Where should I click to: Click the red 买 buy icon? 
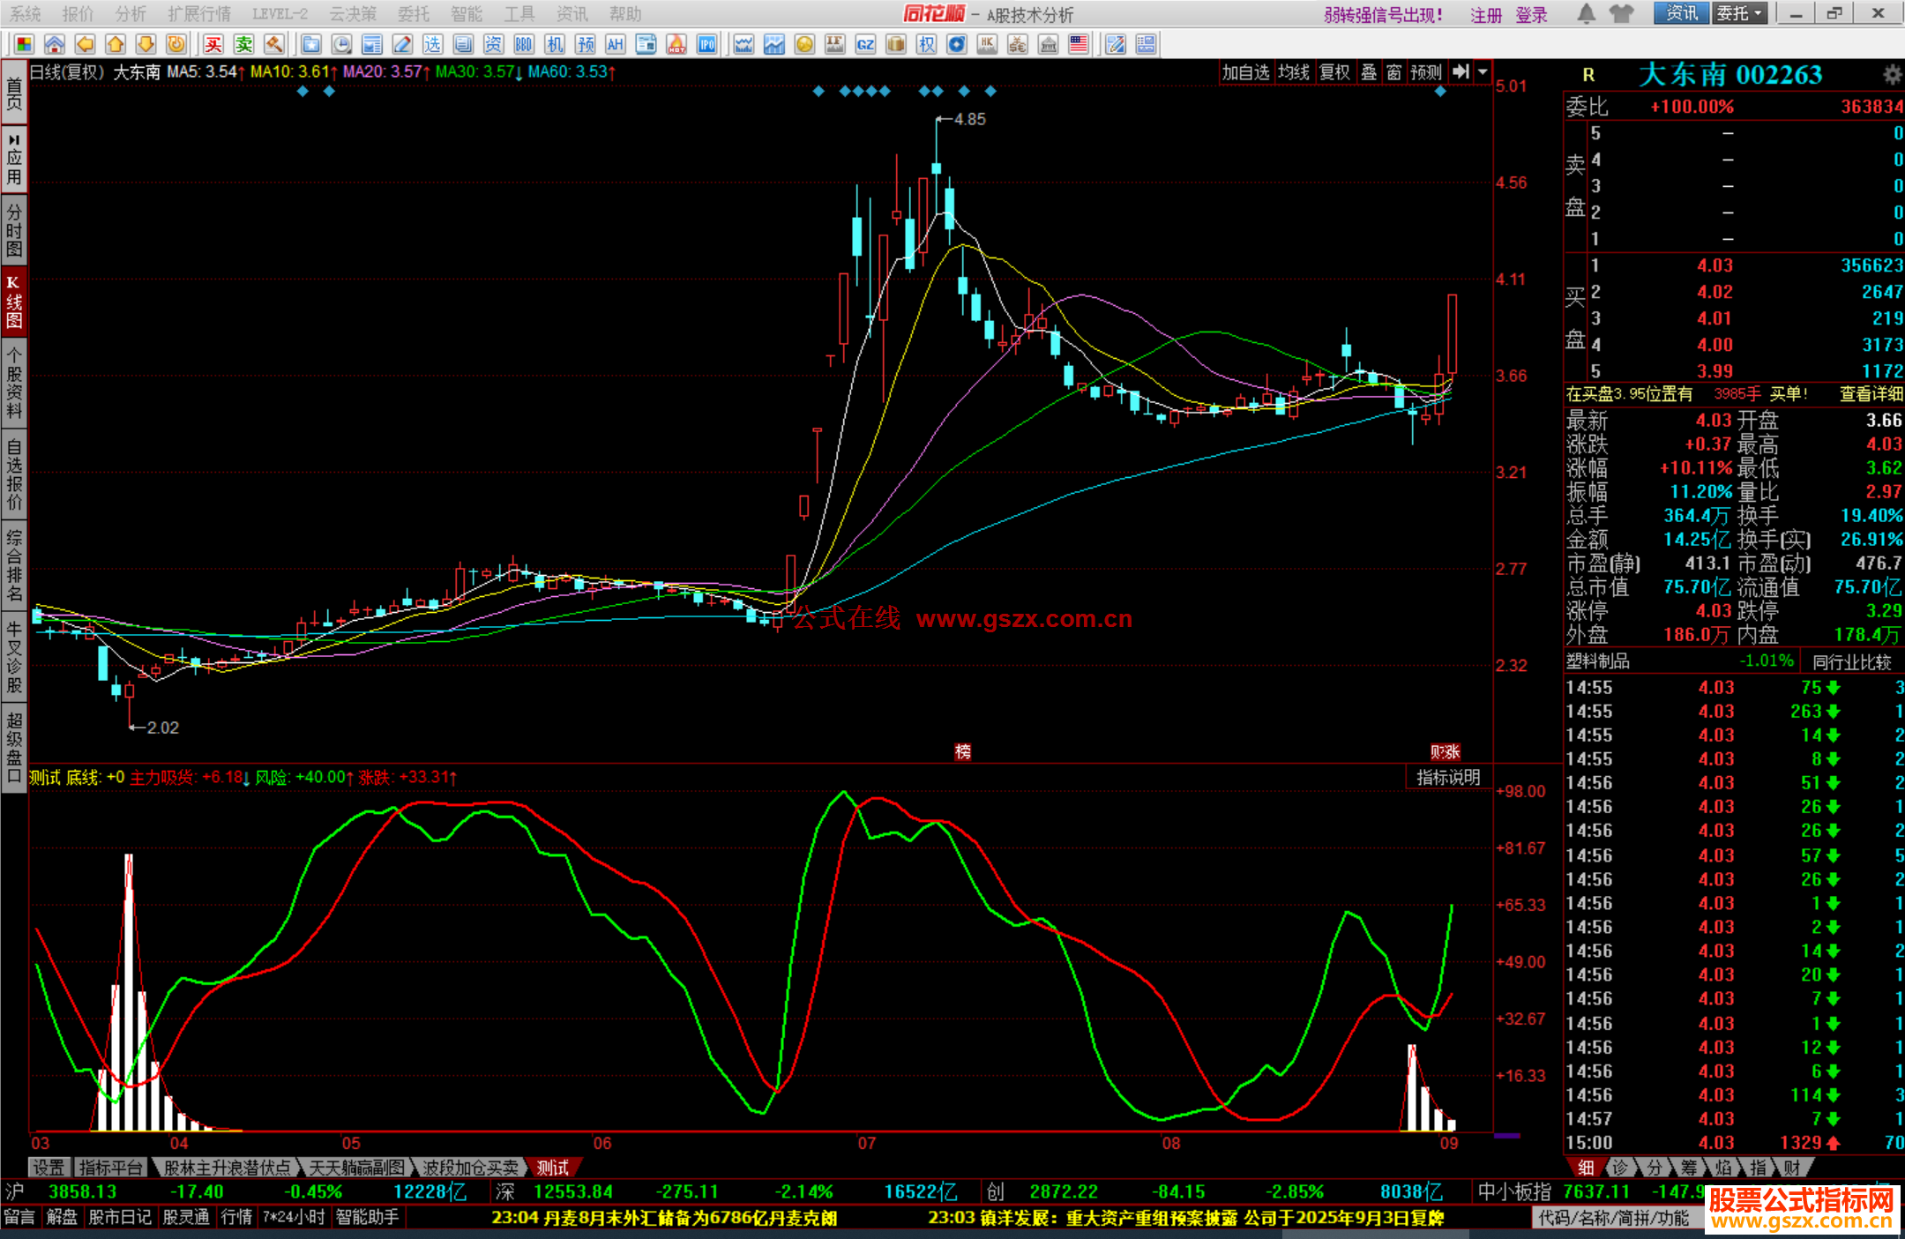[213, 44]
